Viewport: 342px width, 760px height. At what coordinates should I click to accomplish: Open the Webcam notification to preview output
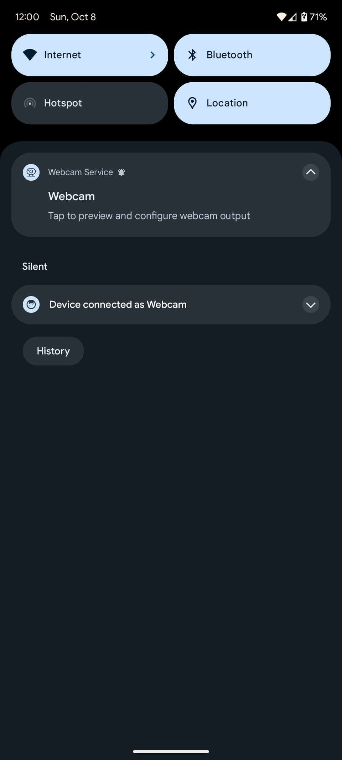149,207
